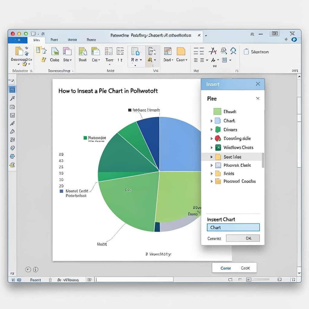Open the 'Bfıı' dropdown arrow
The height and width of the screenshot is (309, 309).
(71, 60)
